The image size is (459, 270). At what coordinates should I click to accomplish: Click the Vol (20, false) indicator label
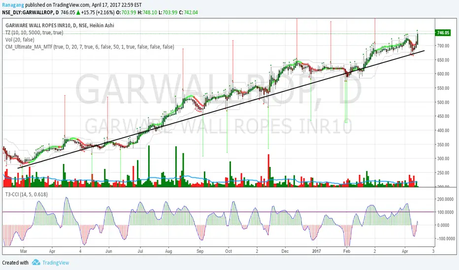20,40
